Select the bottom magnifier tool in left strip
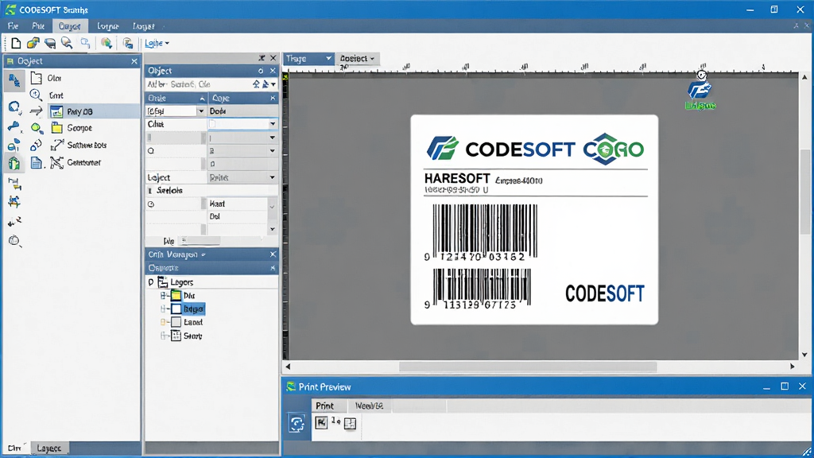Viewport: 814px width, 458px height. click(14, 241)
